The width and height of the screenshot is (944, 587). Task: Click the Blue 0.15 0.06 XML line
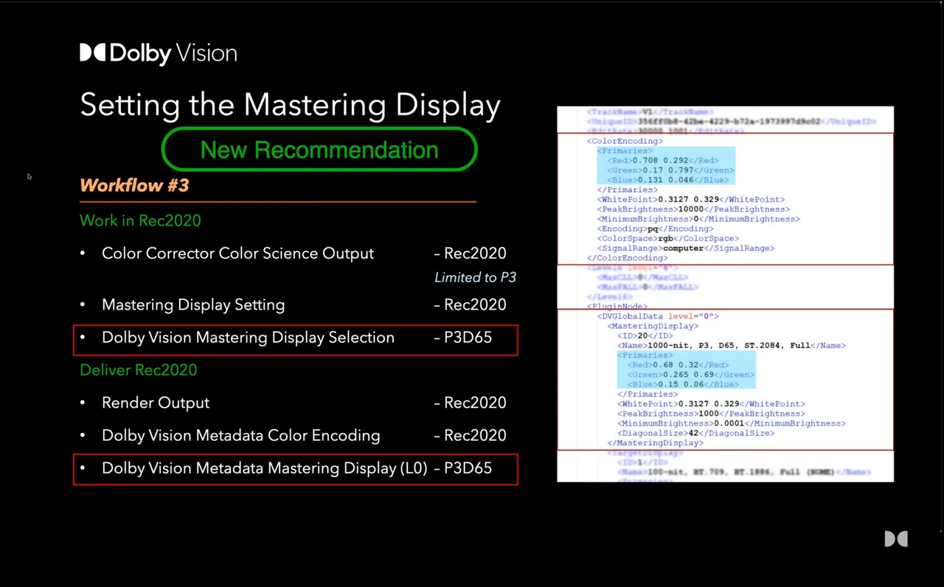point(683,384)
